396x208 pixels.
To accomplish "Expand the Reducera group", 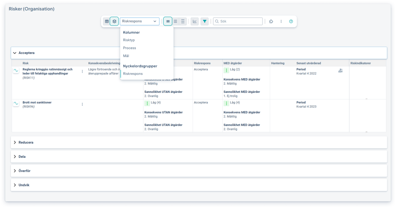I will point(15,142).
